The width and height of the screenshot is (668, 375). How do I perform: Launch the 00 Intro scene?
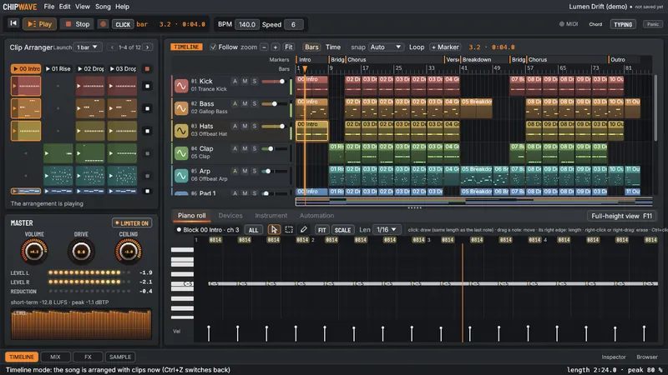(26, 68)
